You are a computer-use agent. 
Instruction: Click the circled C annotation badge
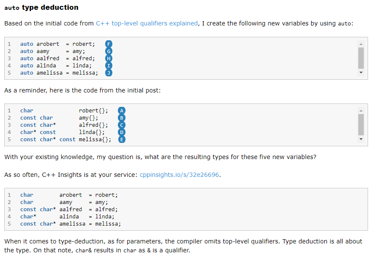tap(122, 125)
